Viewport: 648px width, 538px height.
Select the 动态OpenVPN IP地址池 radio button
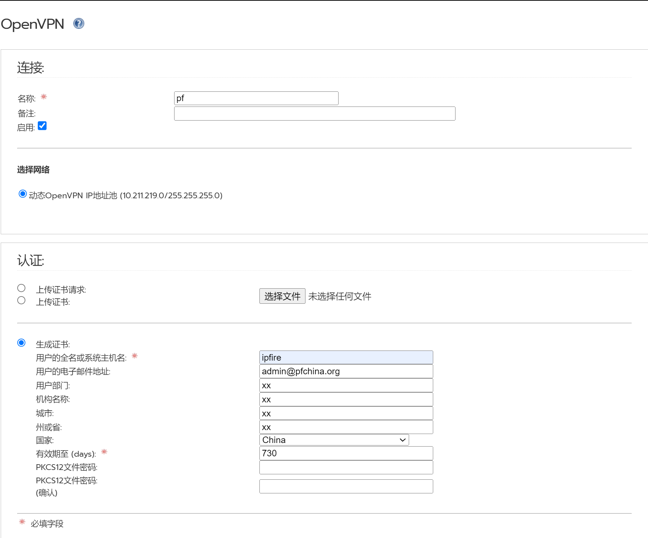[x=23, y=194]
